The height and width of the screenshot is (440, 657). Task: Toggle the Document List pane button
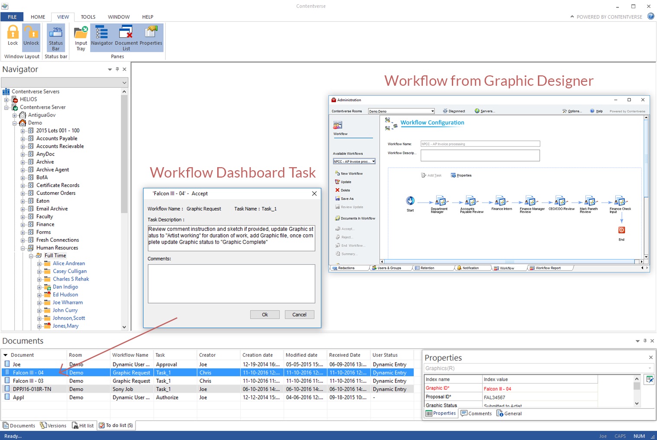[x=126, y=38]
